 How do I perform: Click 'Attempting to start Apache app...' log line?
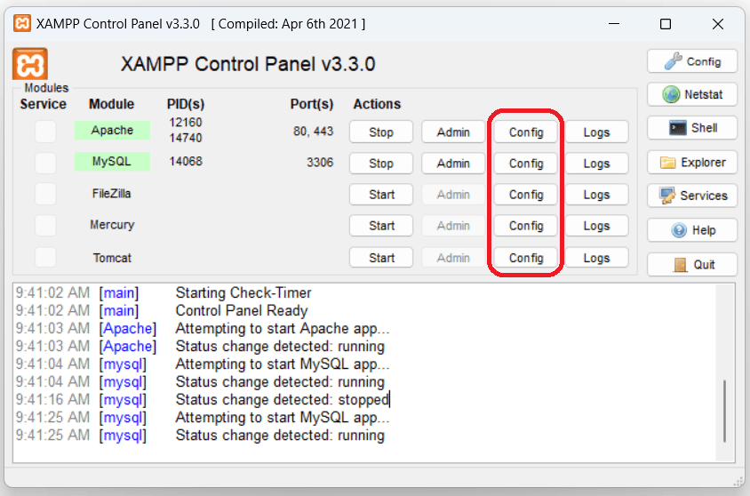[x=283, y=329]
